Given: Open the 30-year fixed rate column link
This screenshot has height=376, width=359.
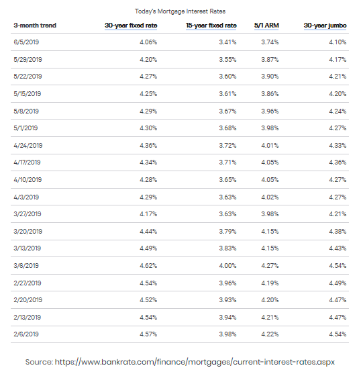Looking at the screenshot, I should (131, 26).
